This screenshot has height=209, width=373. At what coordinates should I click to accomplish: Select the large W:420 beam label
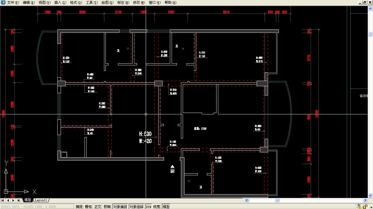(145, 141)
